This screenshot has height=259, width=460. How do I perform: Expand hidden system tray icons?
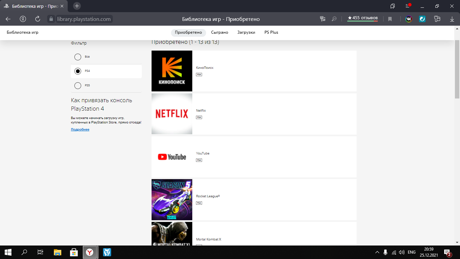click(x=377, y=252)
